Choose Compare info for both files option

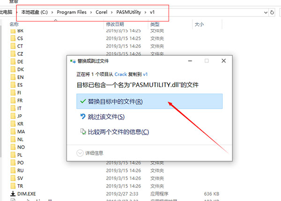115,132
